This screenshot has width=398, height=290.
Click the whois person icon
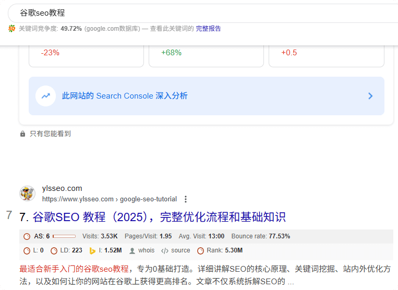pyautogui.click(x=132, y=251)
